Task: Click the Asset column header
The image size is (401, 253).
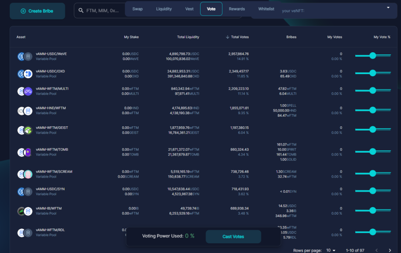Action: point(21,37)
